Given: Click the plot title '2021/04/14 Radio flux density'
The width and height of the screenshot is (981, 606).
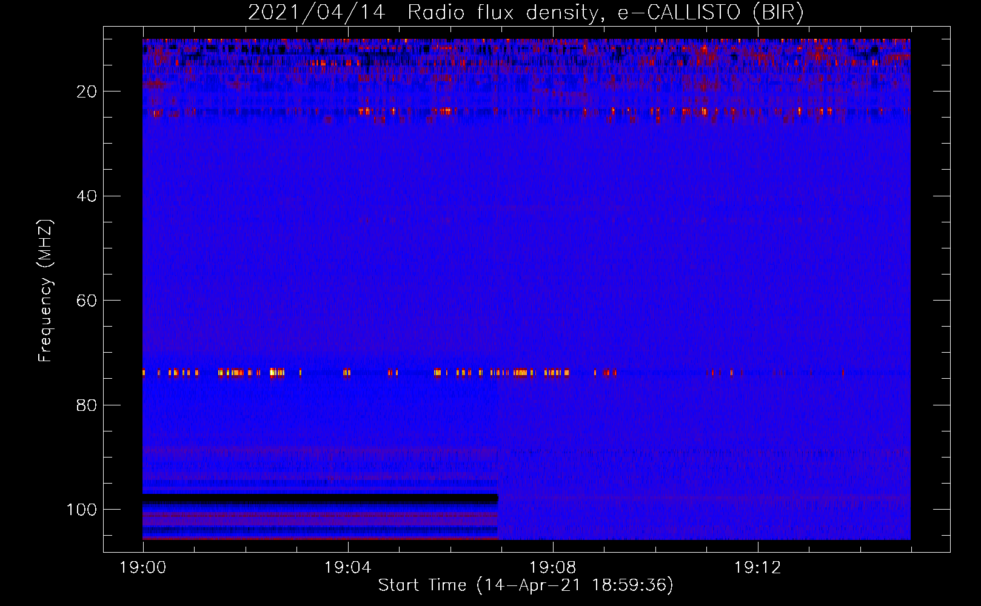Looking at the screenshot, I should (526, 13).
